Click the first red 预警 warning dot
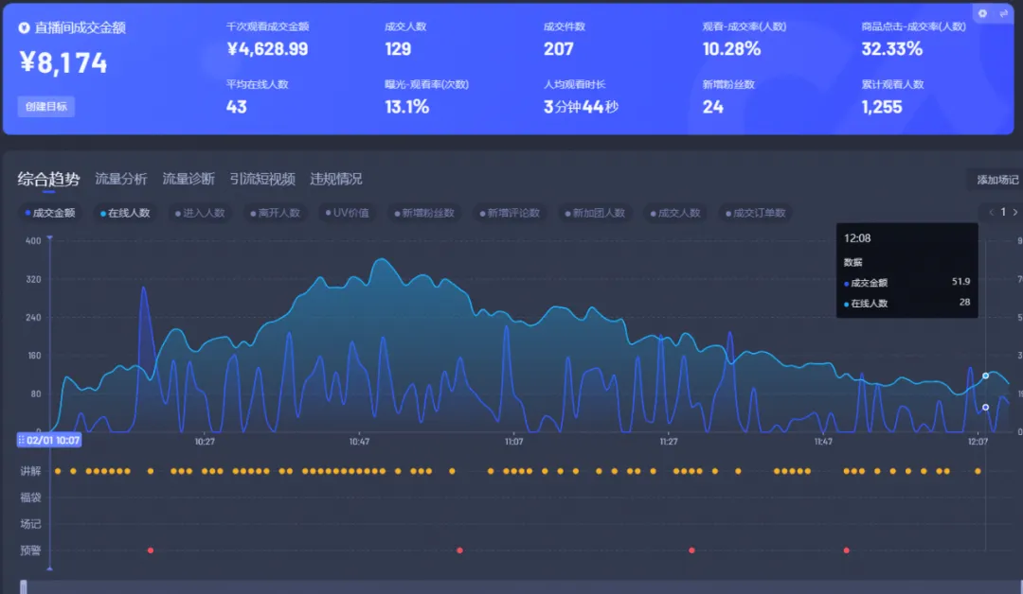 click(150, 550)
